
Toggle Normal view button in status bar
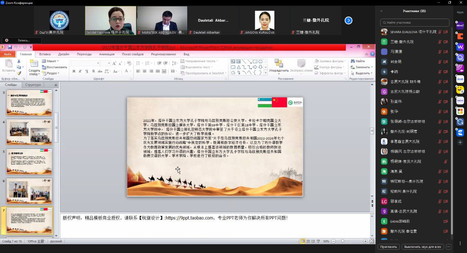coord(302,241)
